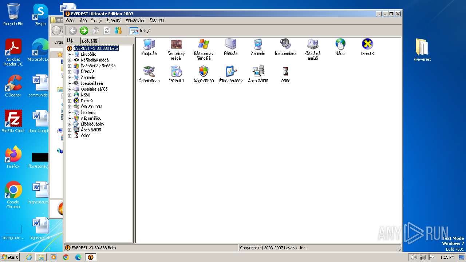
Task: Expand the Storage disk node in the tree
Action: pos(70,89)
